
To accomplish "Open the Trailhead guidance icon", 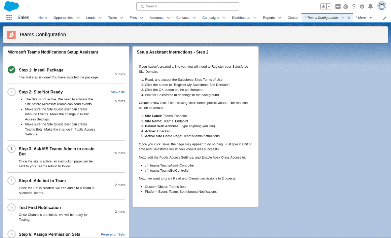I will click(x=346, y=6).
